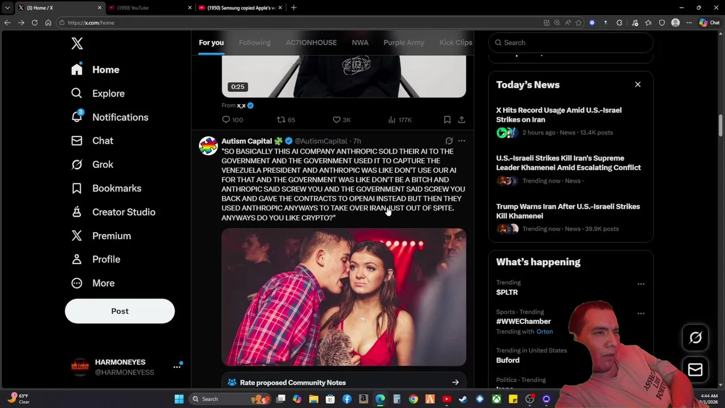725x408 pixels.
Task: Open the x.x profile link
Action: tap(241, 105)
